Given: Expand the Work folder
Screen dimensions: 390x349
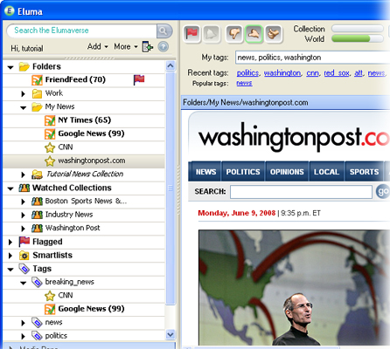Looking at the screenshot, I should point(24,94).
